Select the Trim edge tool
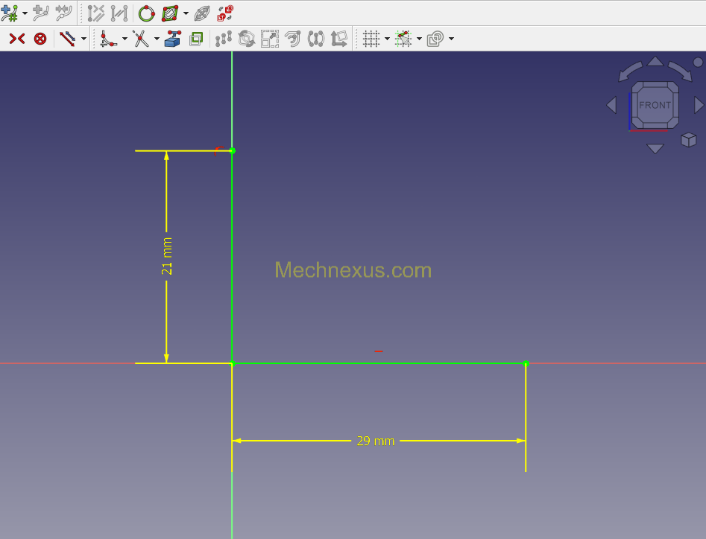 click(x=141, y=39)
